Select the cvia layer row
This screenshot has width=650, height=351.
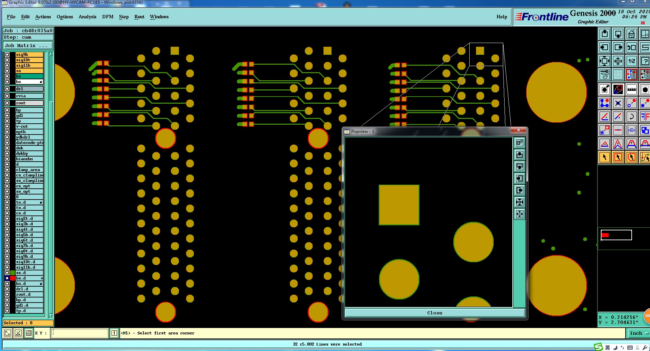(29, 96)
